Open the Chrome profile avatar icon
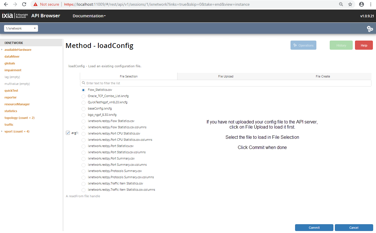The width and height of the screenshot is (376, 233). (x=361, y=4)
